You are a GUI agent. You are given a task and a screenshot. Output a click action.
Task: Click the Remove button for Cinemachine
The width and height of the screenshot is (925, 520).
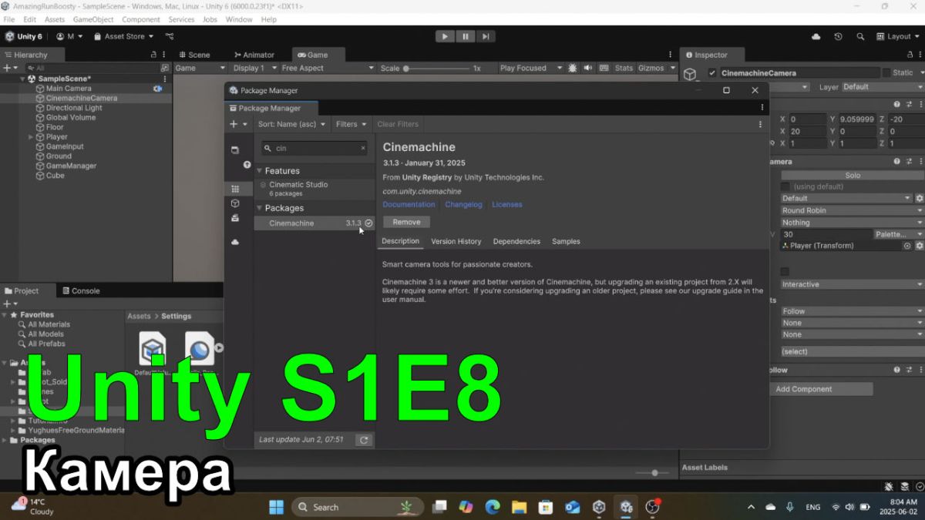click(x=406, y=222)
